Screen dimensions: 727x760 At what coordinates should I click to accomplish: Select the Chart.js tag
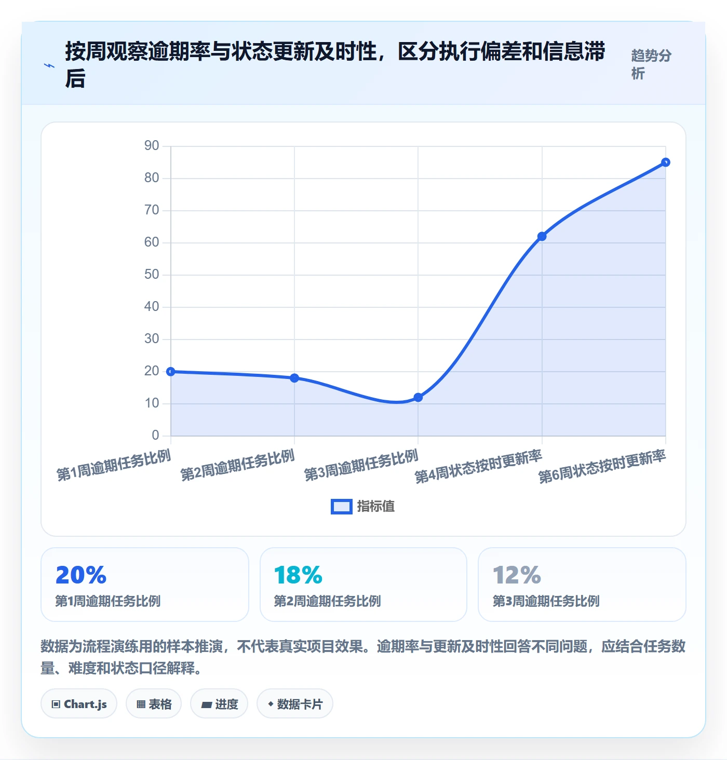coord(79,704)
